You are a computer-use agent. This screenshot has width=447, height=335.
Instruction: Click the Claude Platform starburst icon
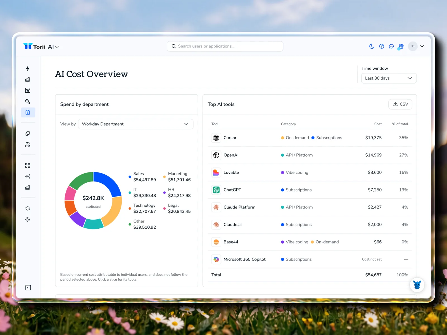tap(216, 207)
